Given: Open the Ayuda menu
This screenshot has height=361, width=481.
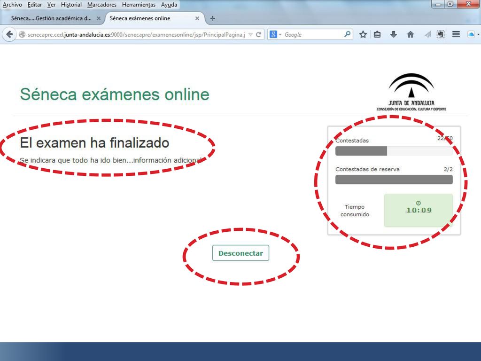Looking at the screenshot, I should pos(169,5).
